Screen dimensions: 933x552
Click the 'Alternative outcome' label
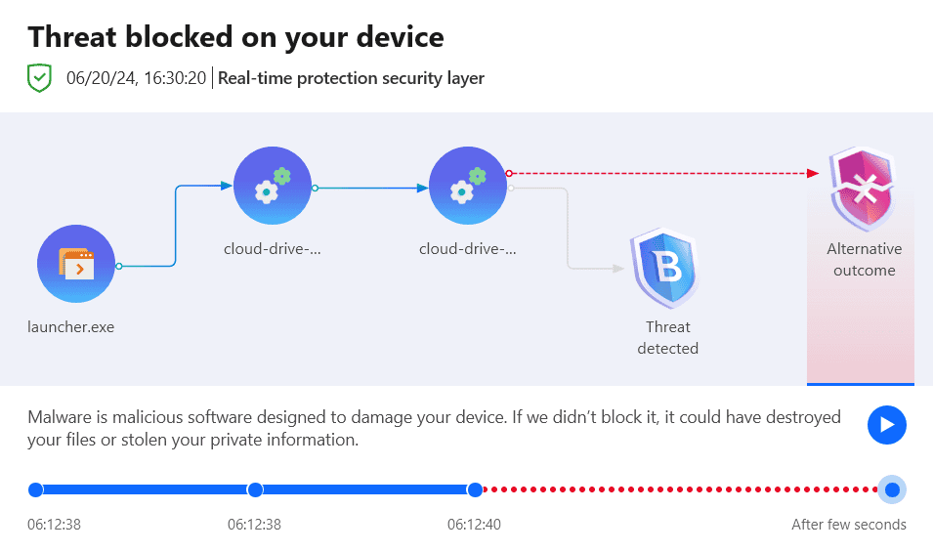[864, 259]
